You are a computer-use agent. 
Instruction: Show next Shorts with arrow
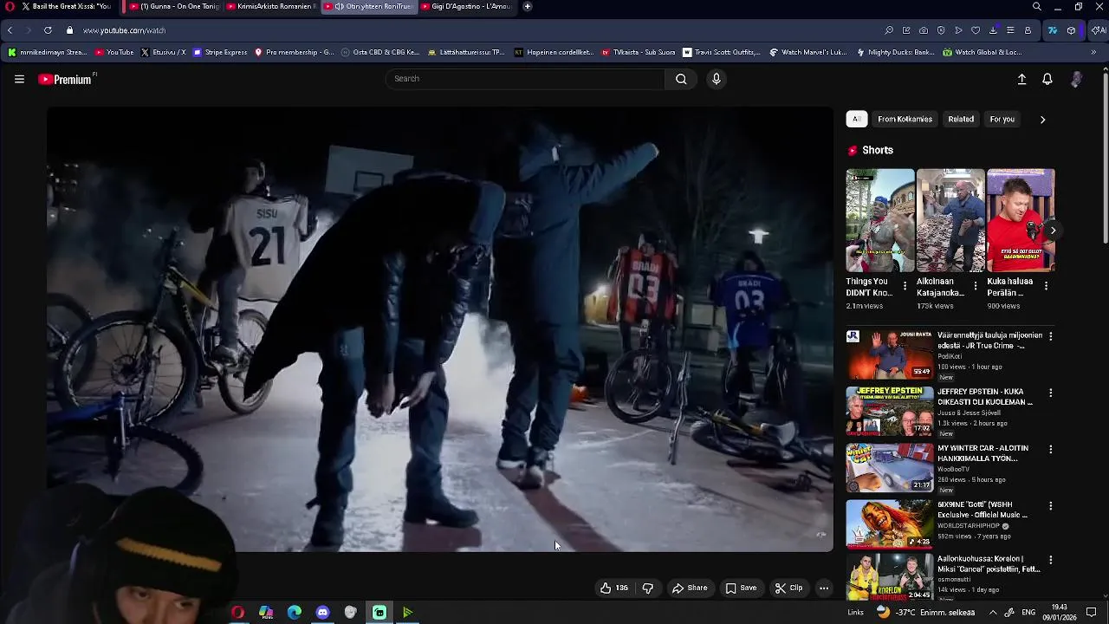(x=1053, y=231)
